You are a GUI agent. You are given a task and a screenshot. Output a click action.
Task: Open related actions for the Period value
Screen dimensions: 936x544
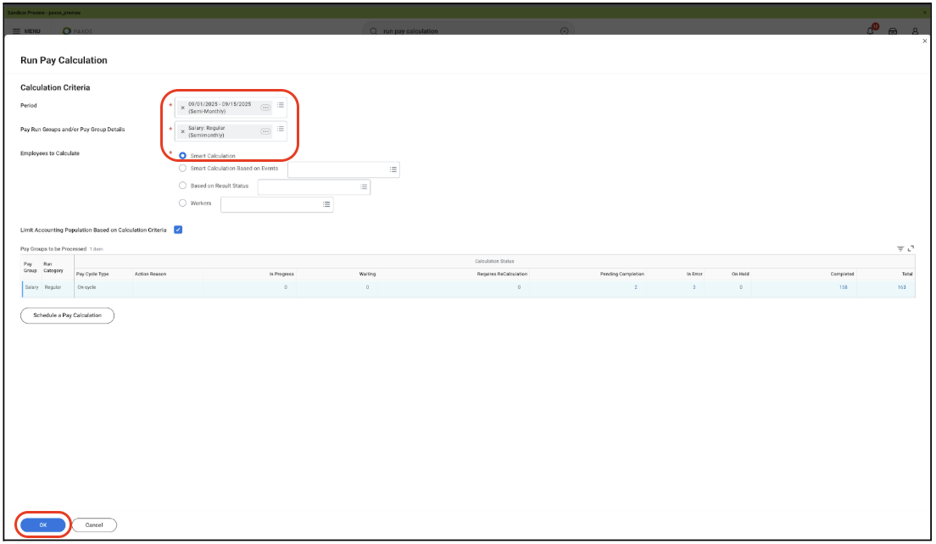[x=265, y=108]
